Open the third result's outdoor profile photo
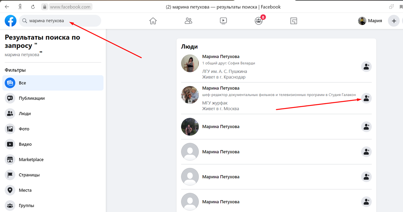The height and width of the screenshot is (212, 403). (190, 127)
